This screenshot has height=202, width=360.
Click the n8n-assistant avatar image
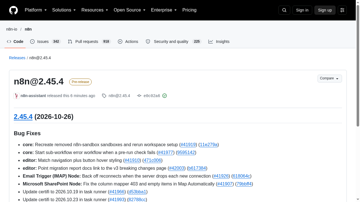17,96
